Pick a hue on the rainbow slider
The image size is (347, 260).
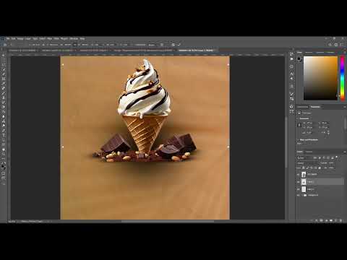343,78
